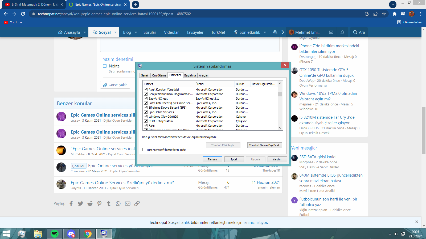Expand the Anasayfa dropdown arrow
This screenshot has width=426, height=239.
(x=85, y=32)
